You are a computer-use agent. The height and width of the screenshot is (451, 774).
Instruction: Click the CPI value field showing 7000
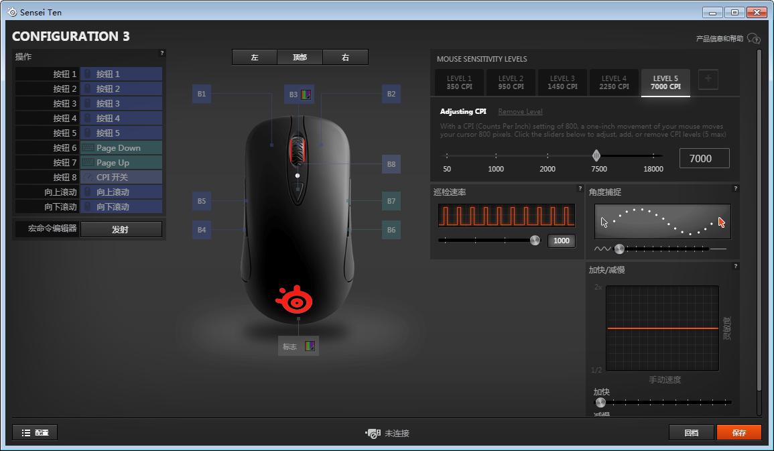tap(704, 158)
